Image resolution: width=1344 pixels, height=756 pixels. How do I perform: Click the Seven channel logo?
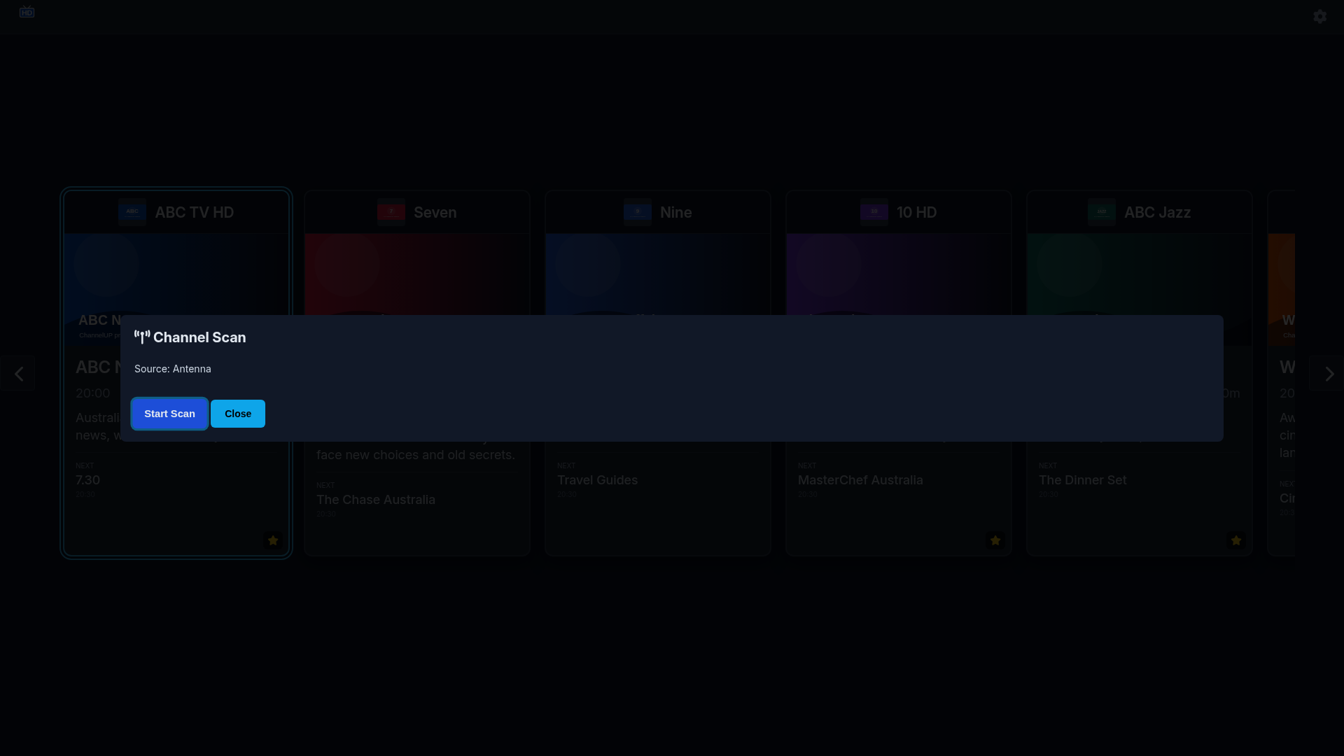(391, 212)
